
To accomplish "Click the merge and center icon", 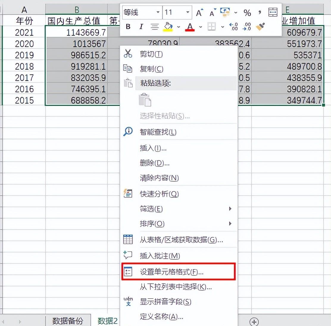I will coord(273,12).
